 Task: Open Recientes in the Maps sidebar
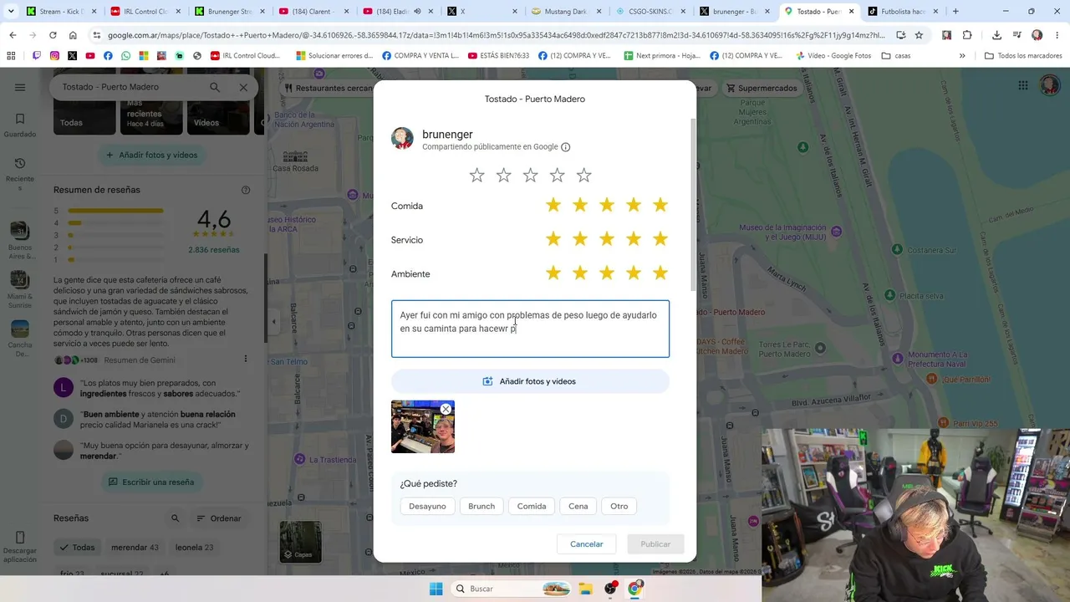click(20, 174)
